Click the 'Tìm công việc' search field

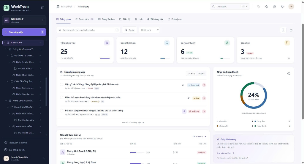(88, 30)
